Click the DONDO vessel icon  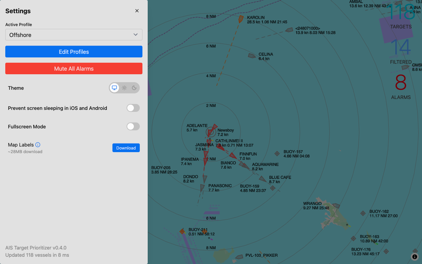coord(205,179)
